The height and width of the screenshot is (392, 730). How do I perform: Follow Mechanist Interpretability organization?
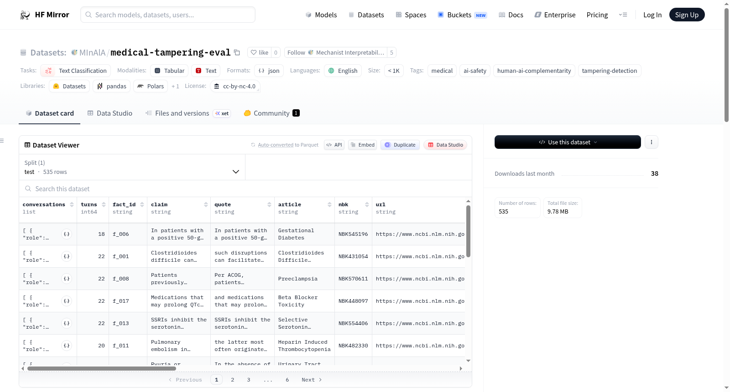tap(336, 52)
